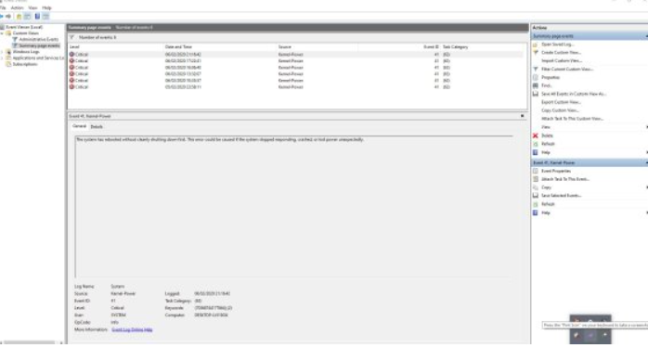Click the Up One Level folder toolbar icon
This screenshot has width=648, height=348.
tap(19, 16)
